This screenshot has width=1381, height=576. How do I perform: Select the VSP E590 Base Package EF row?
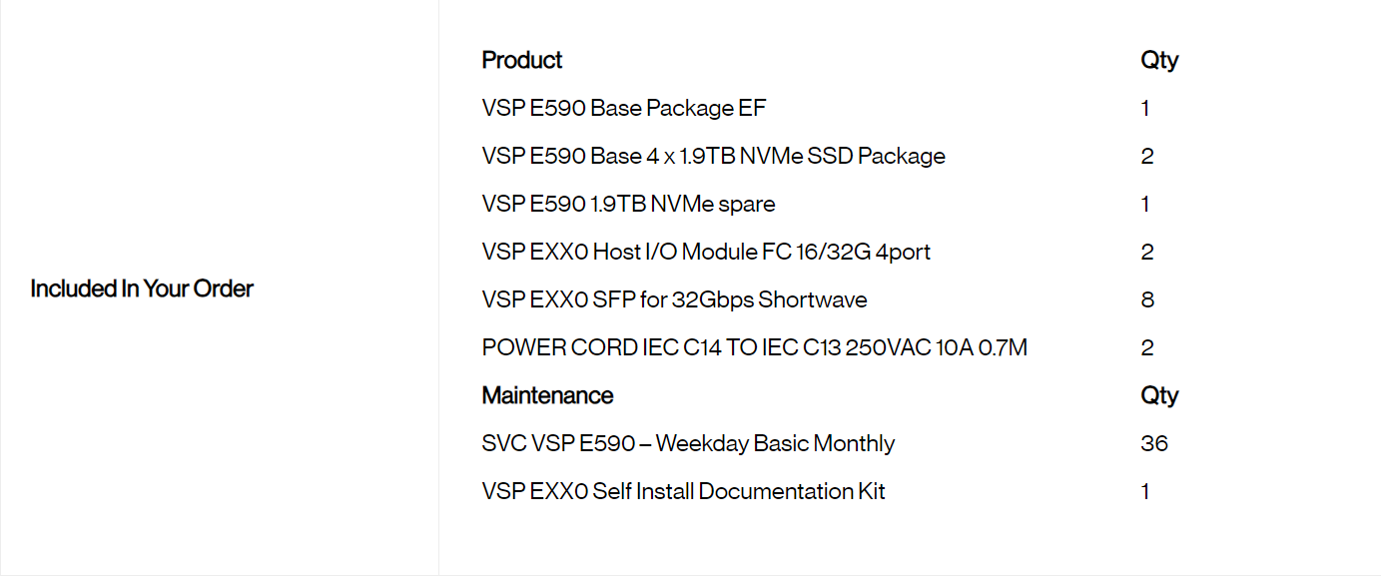[624, 108]
